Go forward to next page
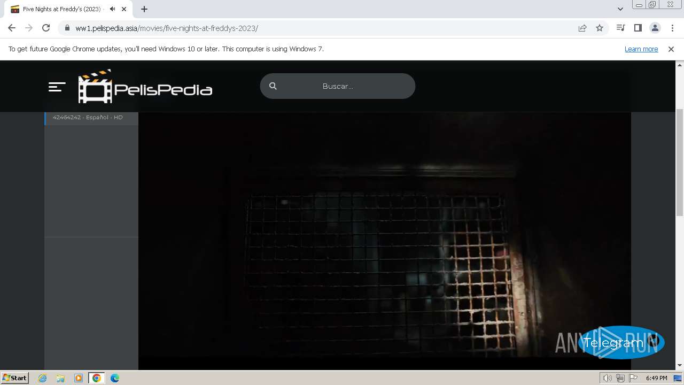This screenshot has height=385, width=684. click(x=29, y=28)
